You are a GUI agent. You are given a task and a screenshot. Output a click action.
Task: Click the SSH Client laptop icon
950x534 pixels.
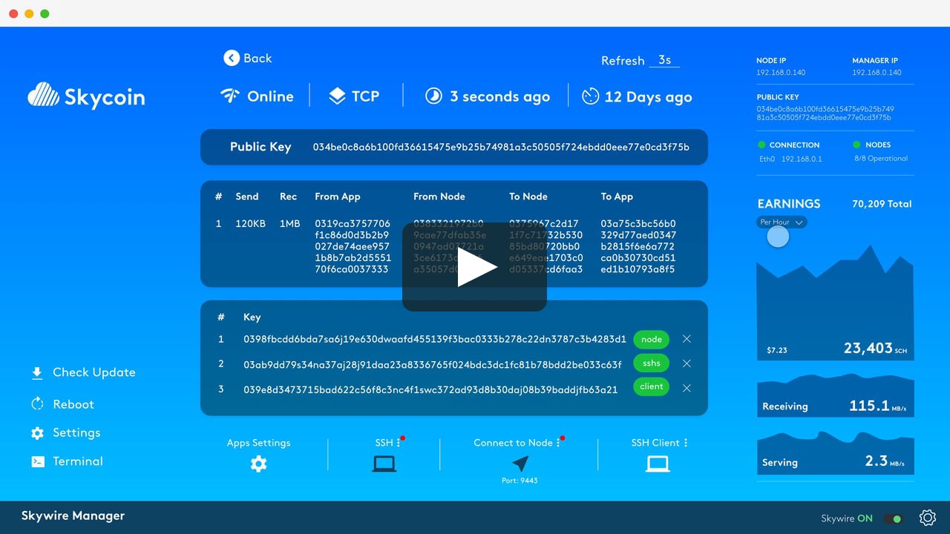click(658, 464)
